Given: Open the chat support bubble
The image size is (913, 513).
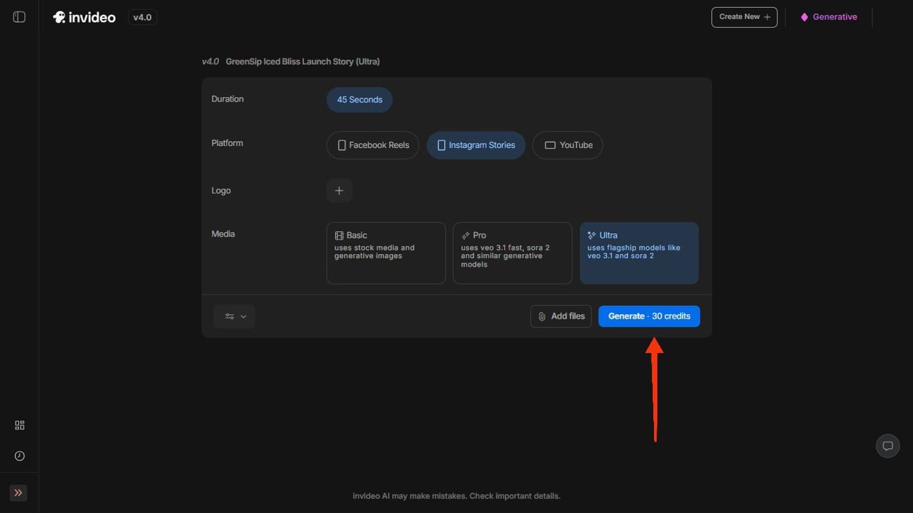Looking at the screenshot, I should click(x=888, y=446).
